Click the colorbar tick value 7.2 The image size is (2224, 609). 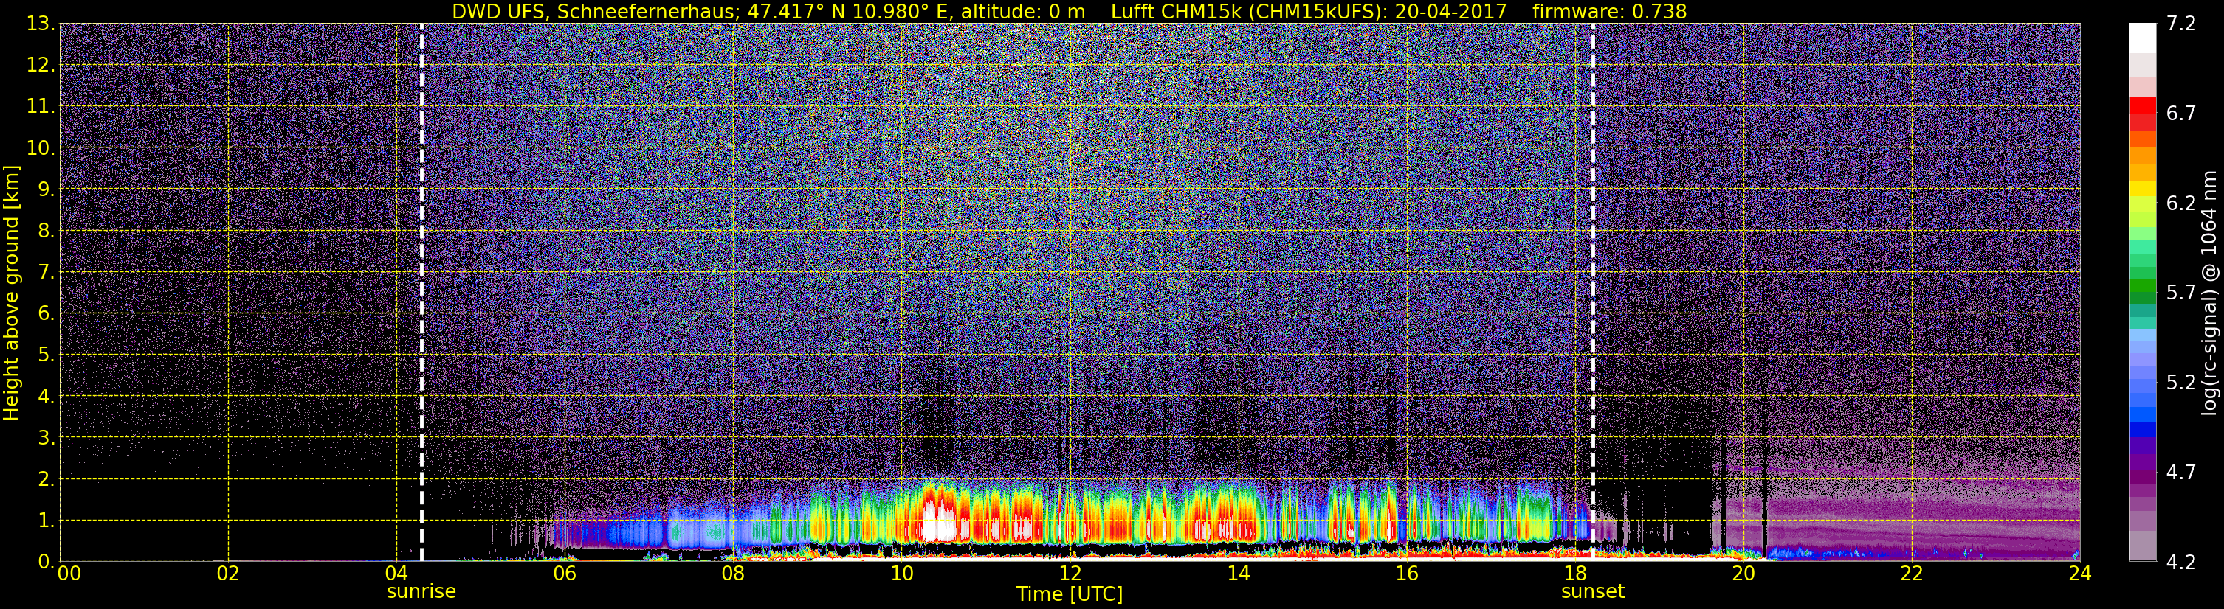click(x=2181, y=24)
